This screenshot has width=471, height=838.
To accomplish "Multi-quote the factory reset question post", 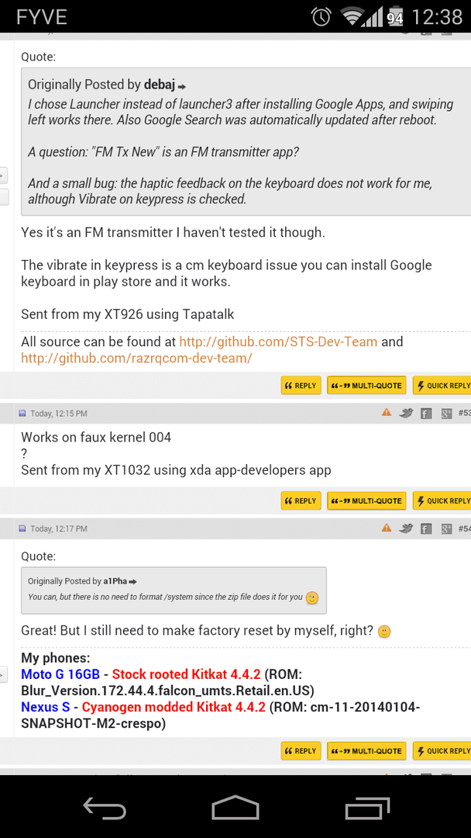I will coord(366,750).
